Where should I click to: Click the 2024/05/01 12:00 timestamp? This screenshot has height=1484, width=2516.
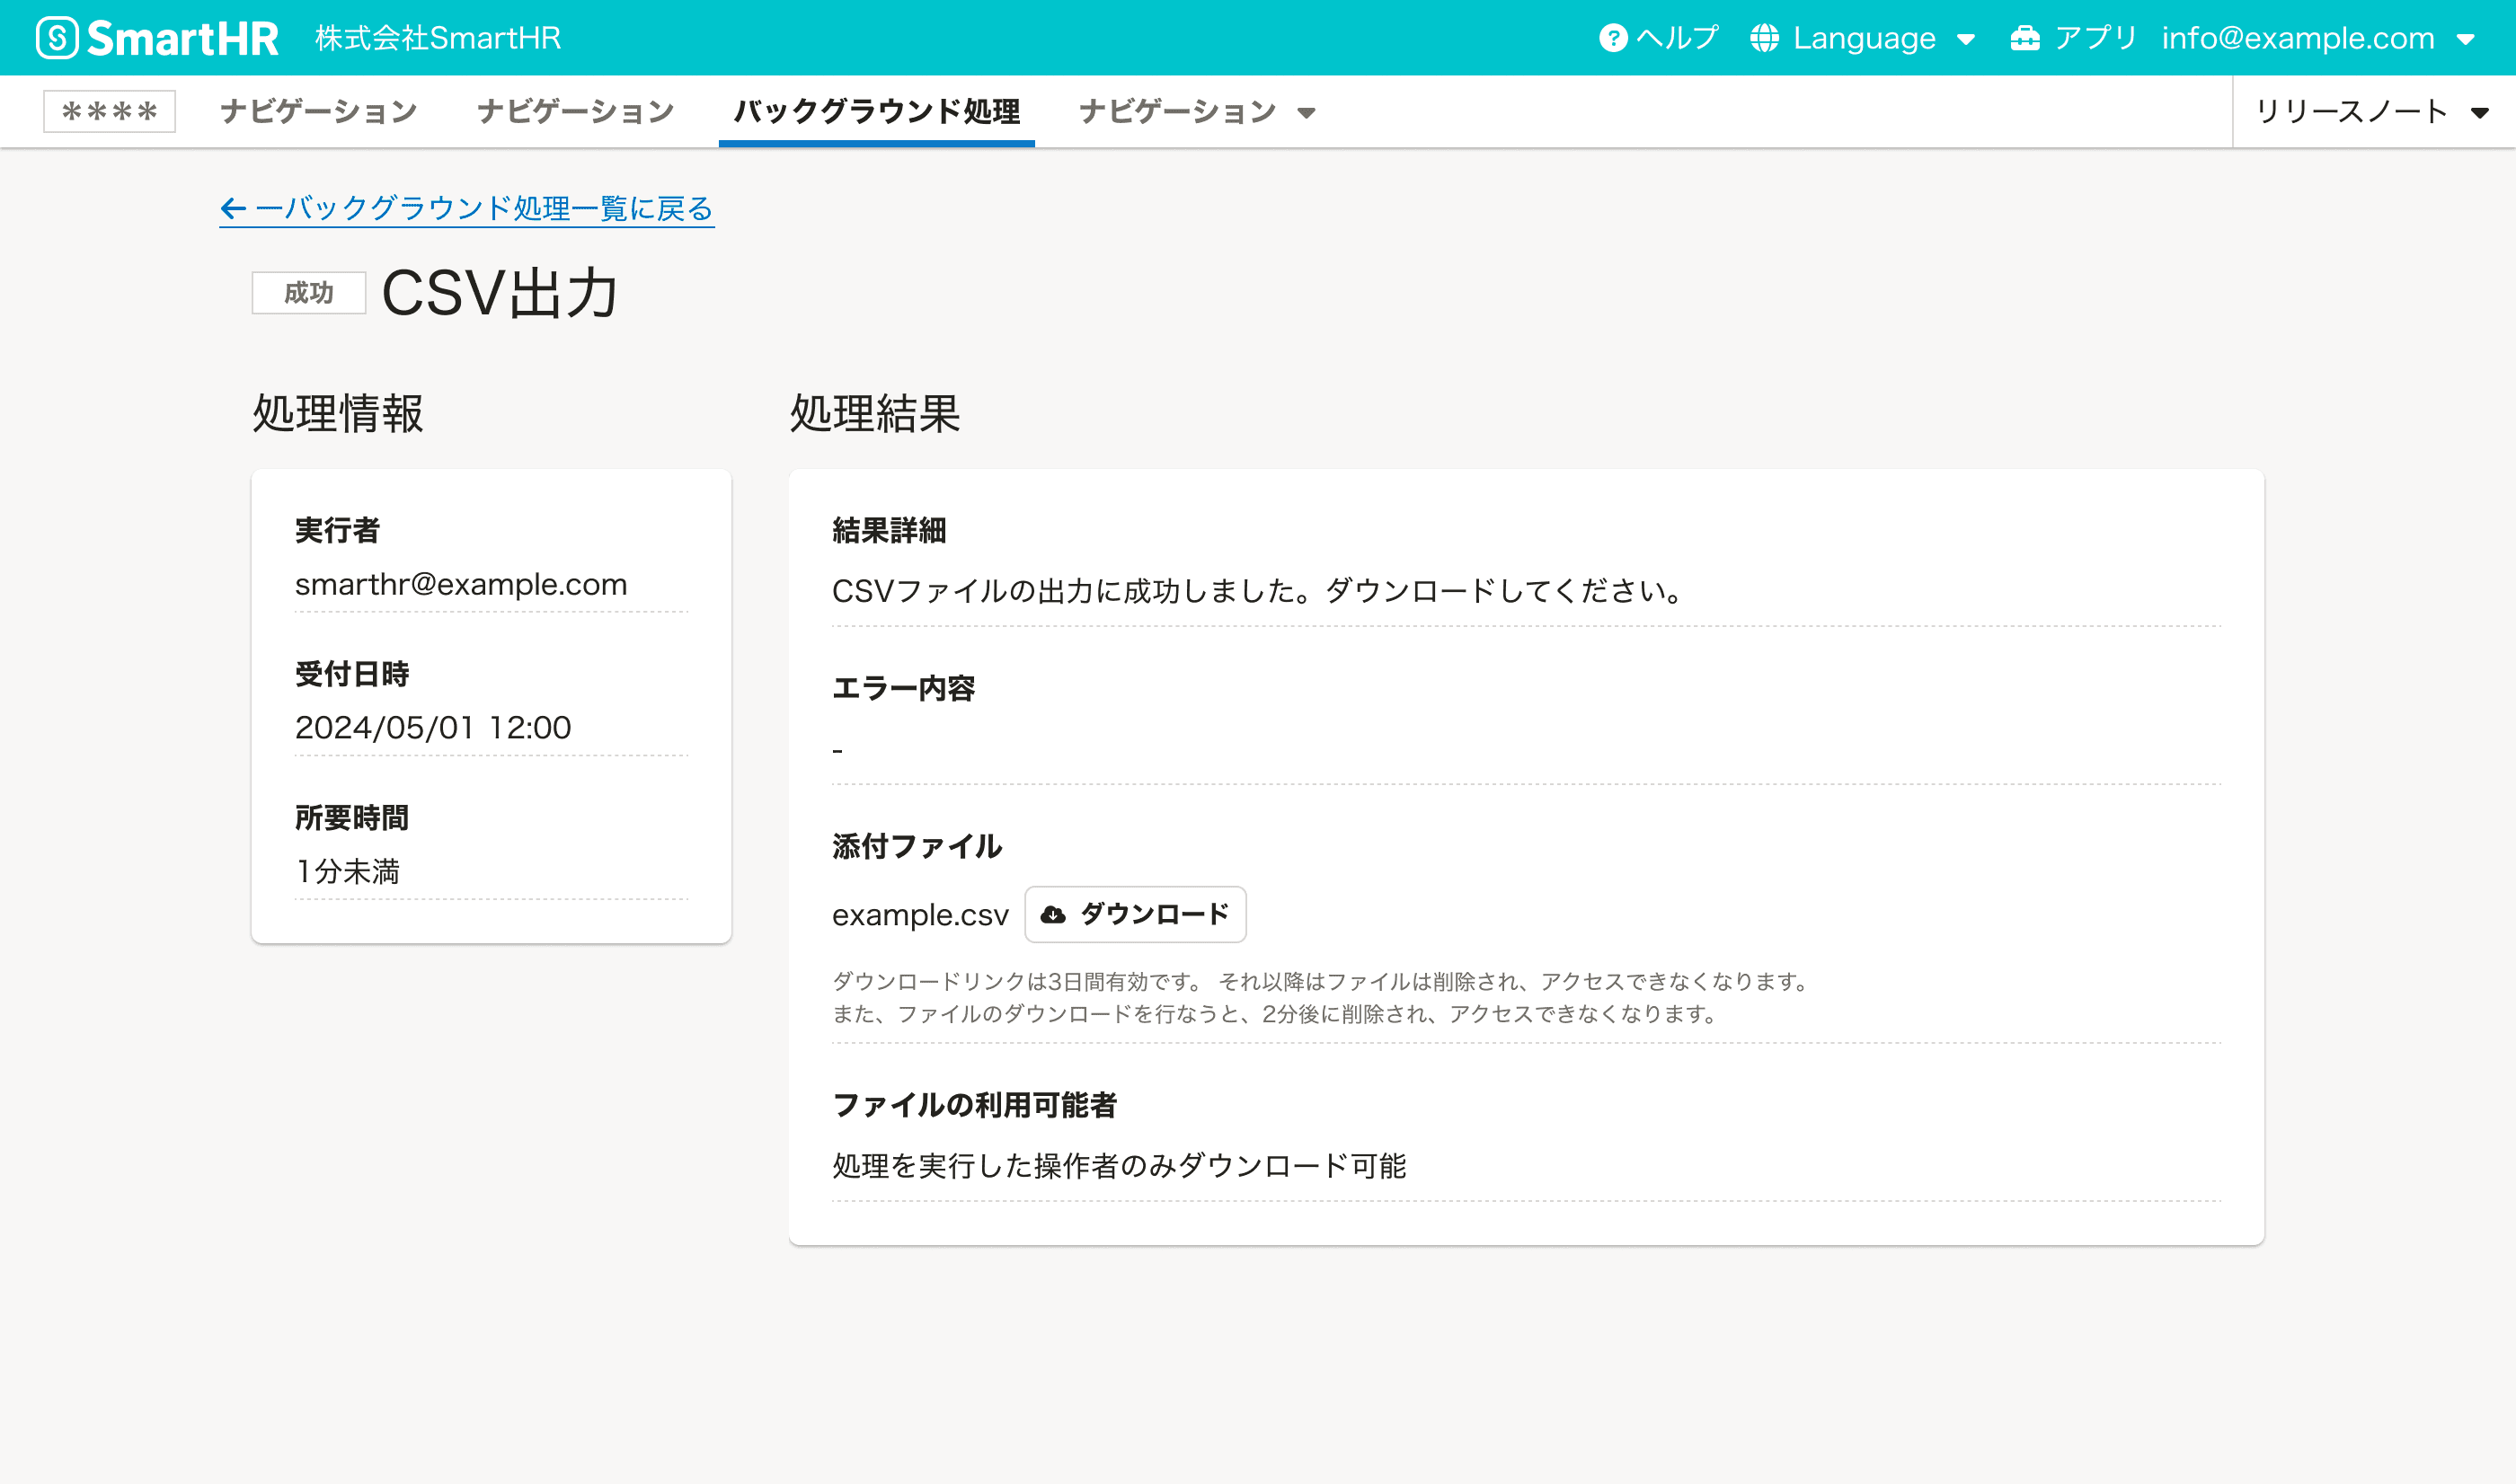[433, 727]
